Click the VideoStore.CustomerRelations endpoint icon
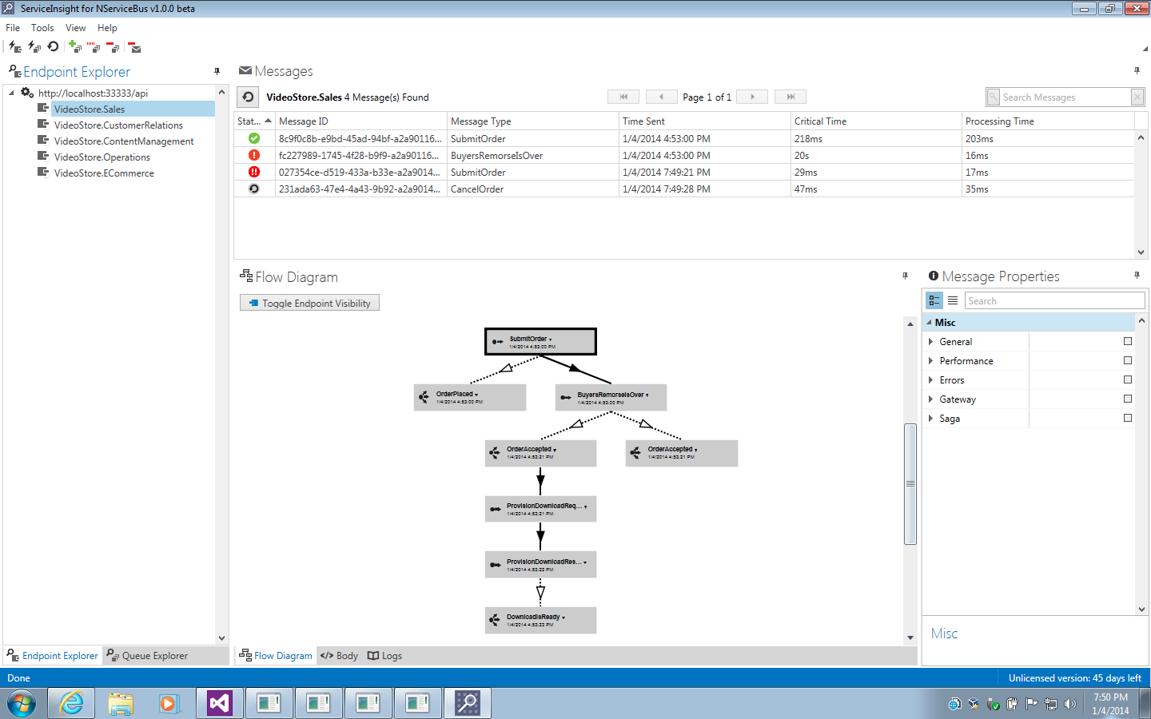1151x719 pixels. coord(43,125)
